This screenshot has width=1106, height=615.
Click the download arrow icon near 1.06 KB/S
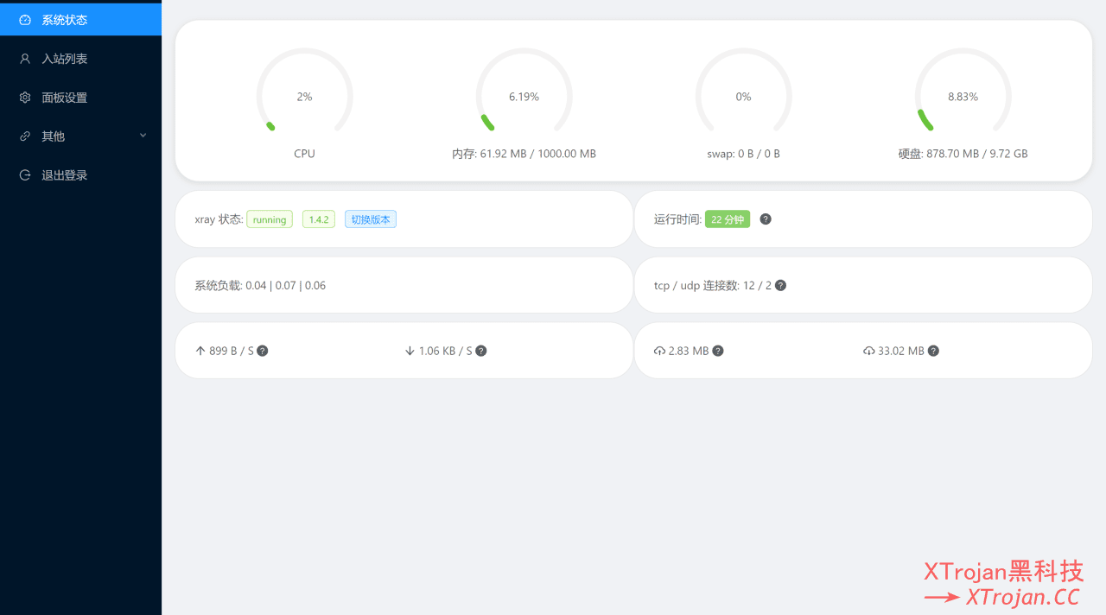pos(409,351)
